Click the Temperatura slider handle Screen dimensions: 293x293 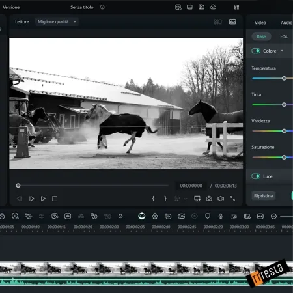tap(284, 78)
